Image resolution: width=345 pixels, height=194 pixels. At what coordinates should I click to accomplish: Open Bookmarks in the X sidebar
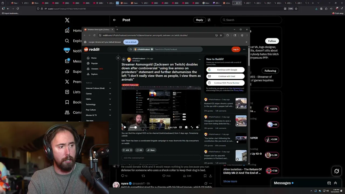[67, 102]
